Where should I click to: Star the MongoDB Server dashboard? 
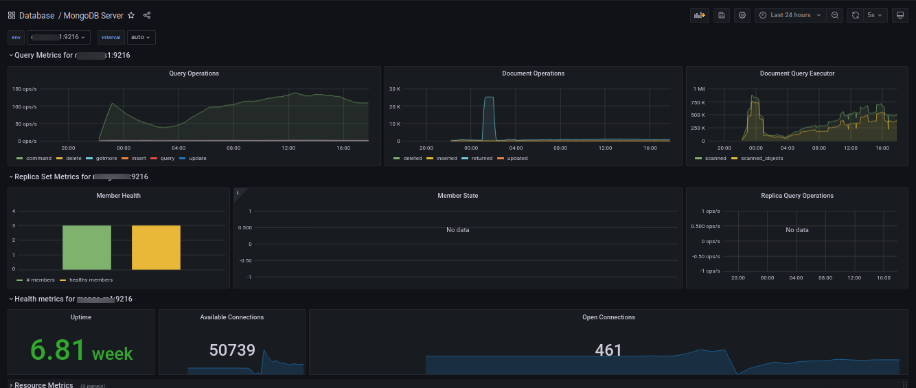tap(131, 15)
